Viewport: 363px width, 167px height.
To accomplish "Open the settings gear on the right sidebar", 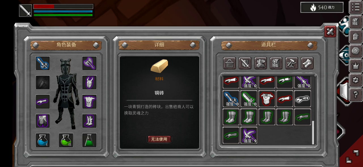I will click(356, 80).
